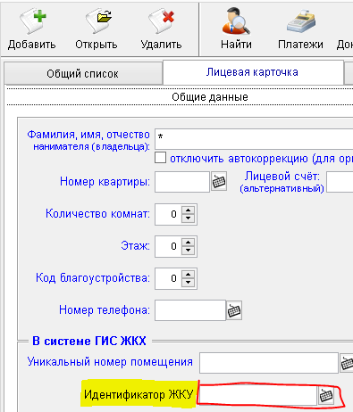Image resolution: width=353 pixels, height=412 pixels.
Task: Click the Идентификатор ЖКУ label
Action: (139, 395)
